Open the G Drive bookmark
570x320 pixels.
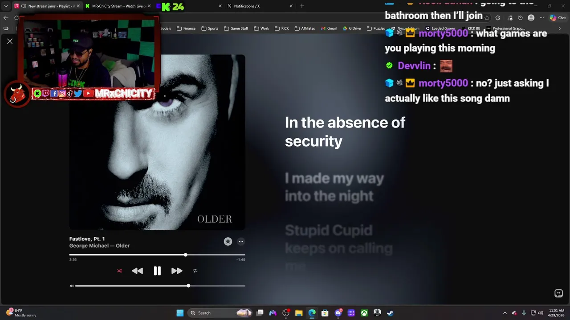point(352,28)
